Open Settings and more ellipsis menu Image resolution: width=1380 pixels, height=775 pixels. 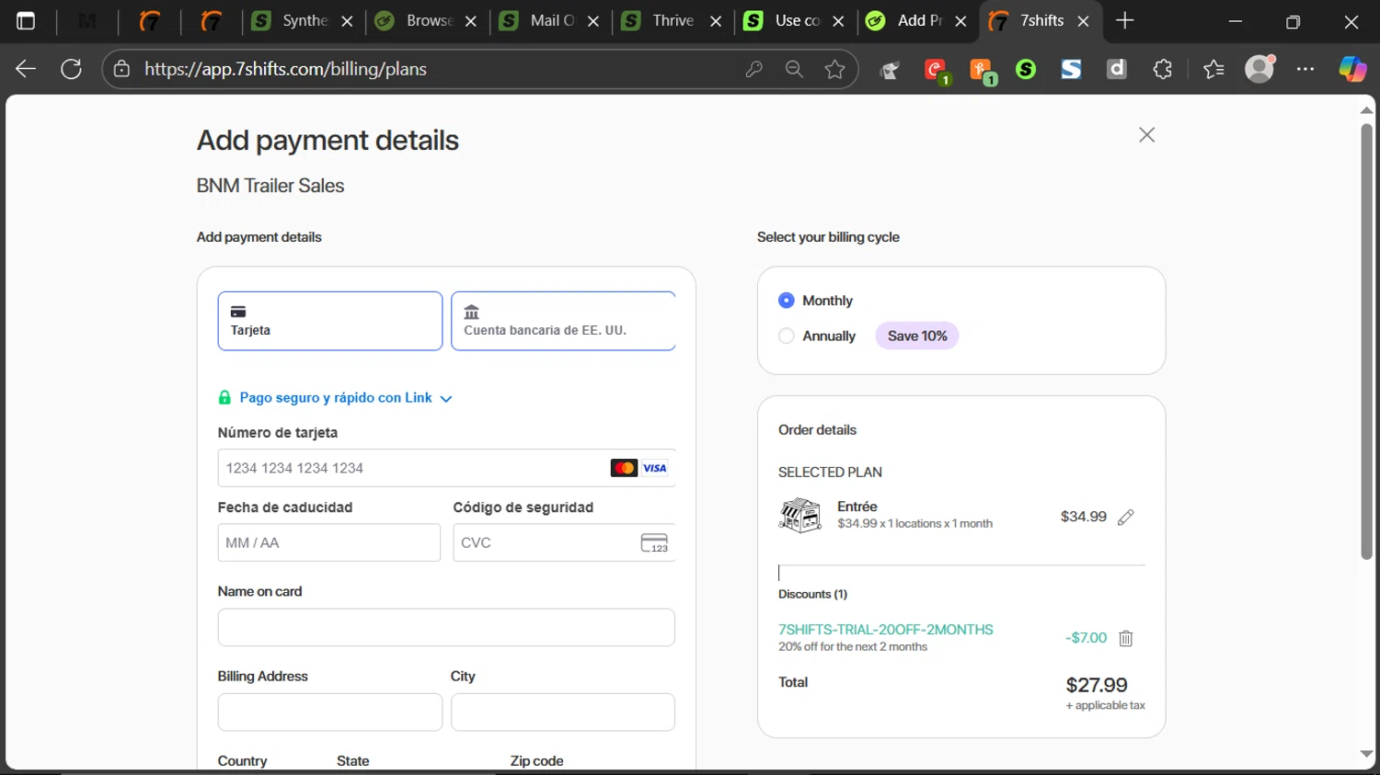1305,69
